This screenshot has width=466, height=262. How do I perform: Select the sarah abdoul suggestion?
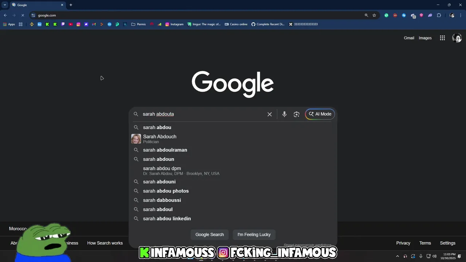[233, 210]
